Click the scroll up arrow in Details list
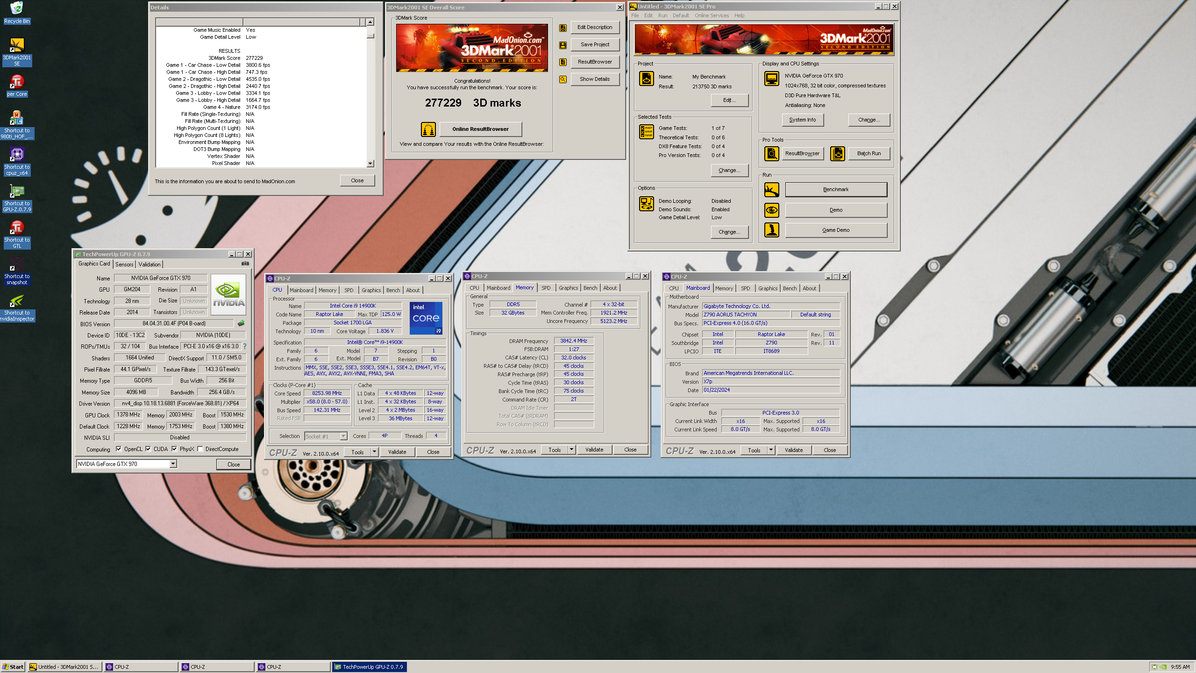Screen dimensions: 1196x673 pos(370,22)
